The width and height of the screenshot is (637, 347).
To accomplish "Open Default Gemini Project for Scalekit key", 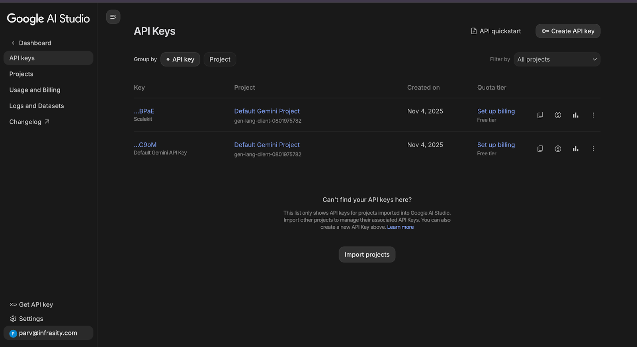I will pos(267,111).
